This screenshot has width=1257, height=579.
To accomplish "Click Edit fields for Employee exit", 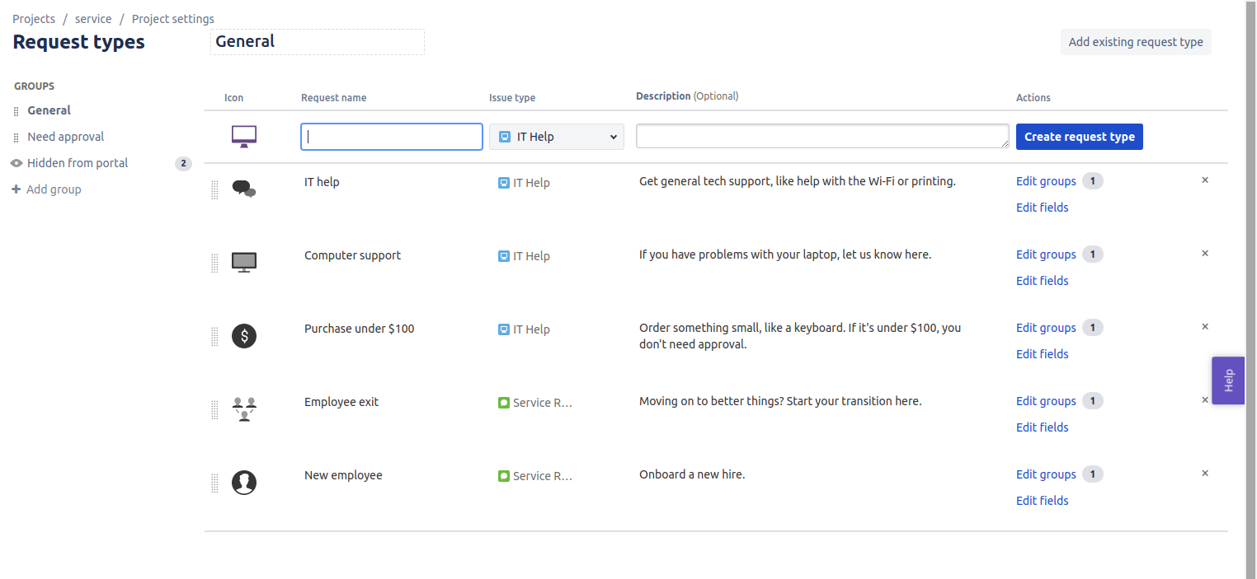I will pos(1043,427).
